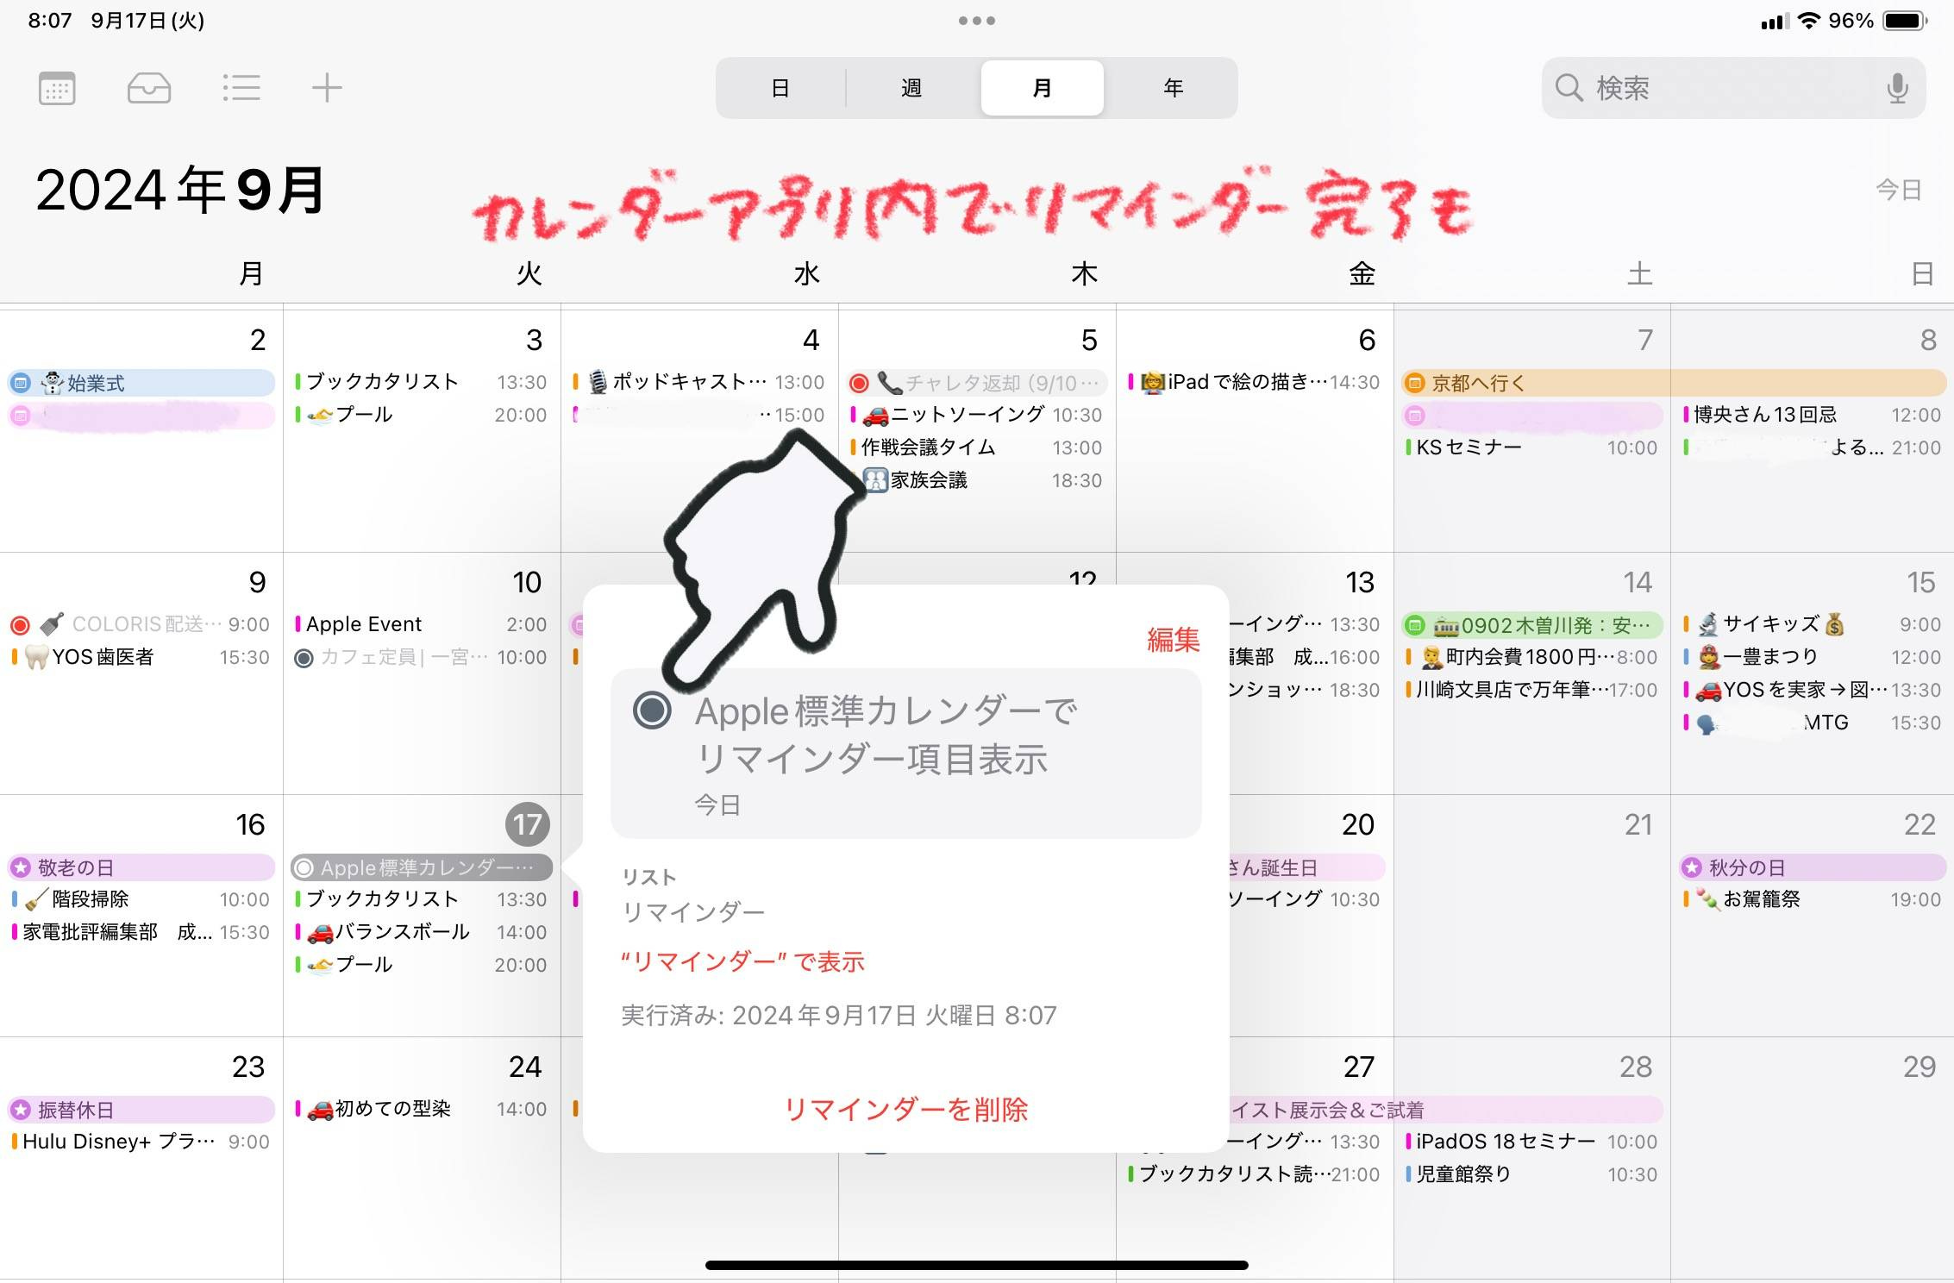
Task: Switch to 日 view tab
Action: [x=780, y=88]
